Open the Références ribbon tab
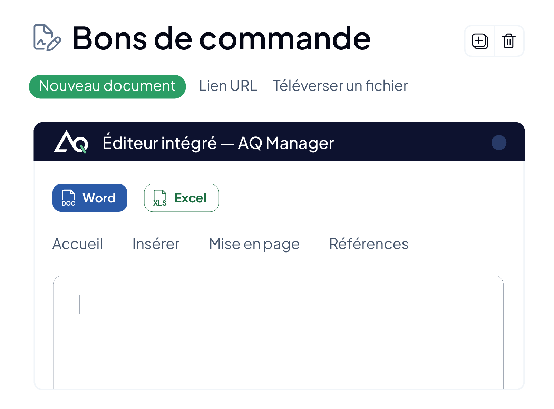The width and height of the screenshot is (554, 409). (369, 244)
